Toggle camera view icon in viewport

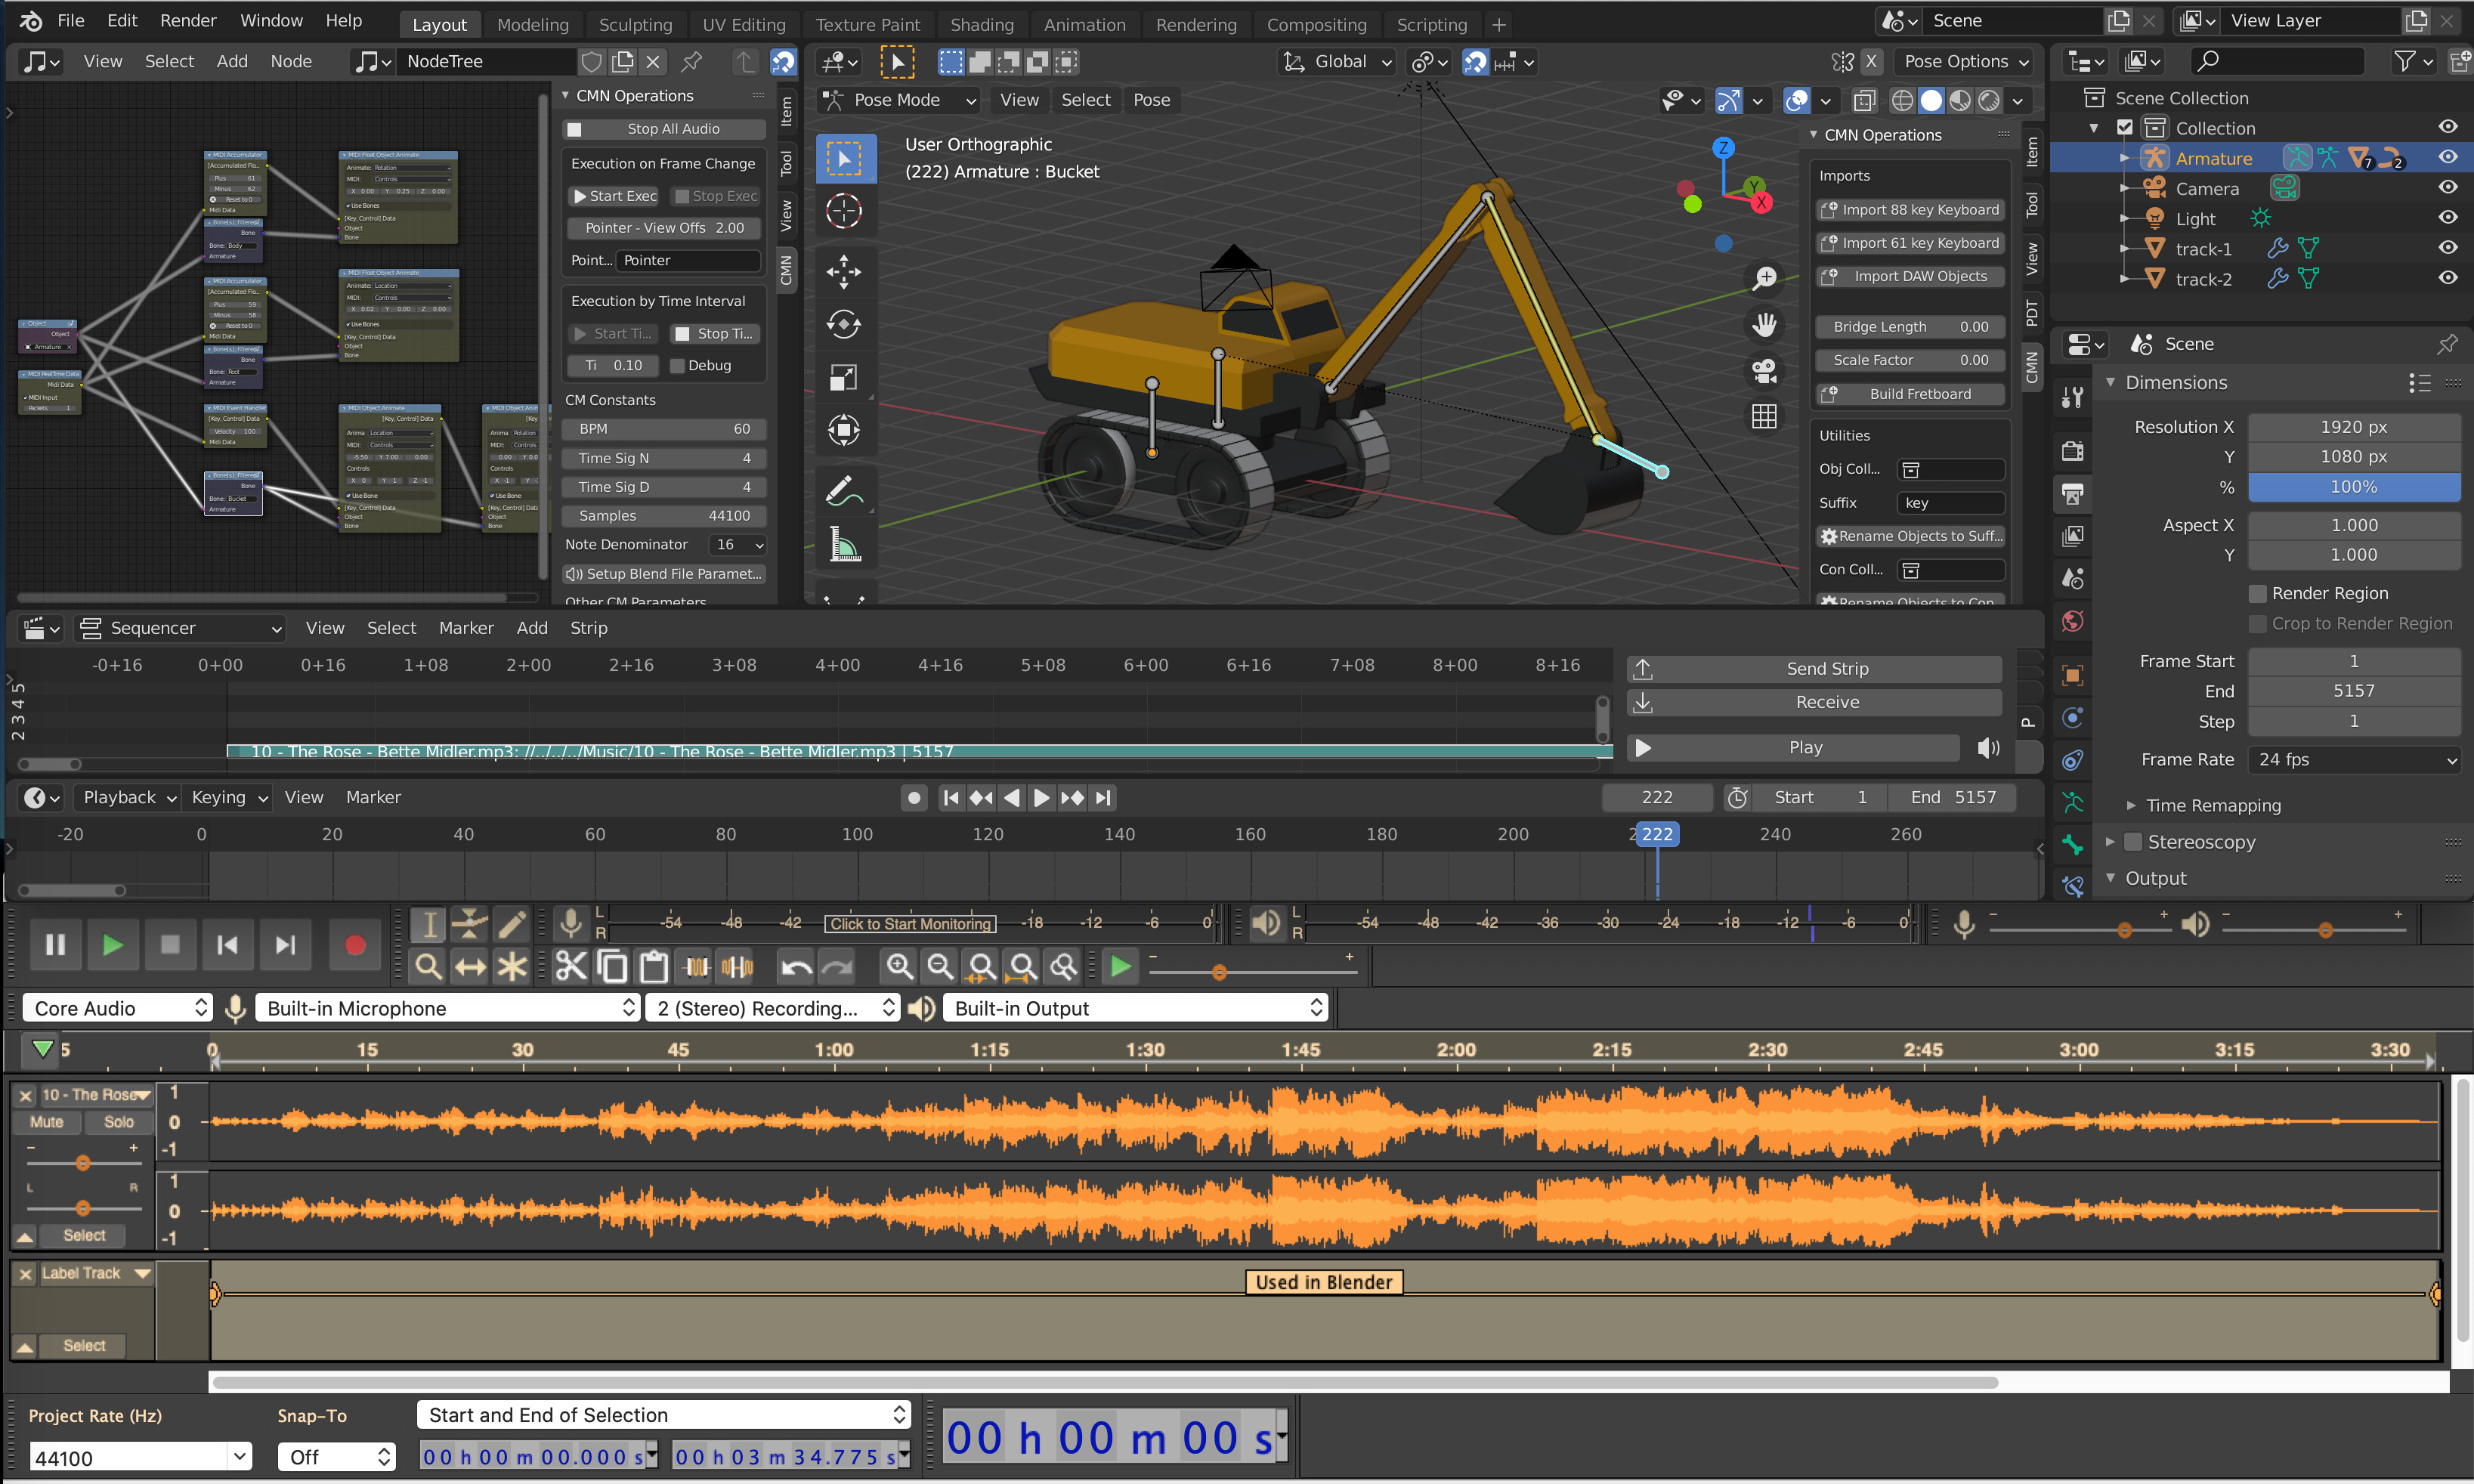(1765, 371)
